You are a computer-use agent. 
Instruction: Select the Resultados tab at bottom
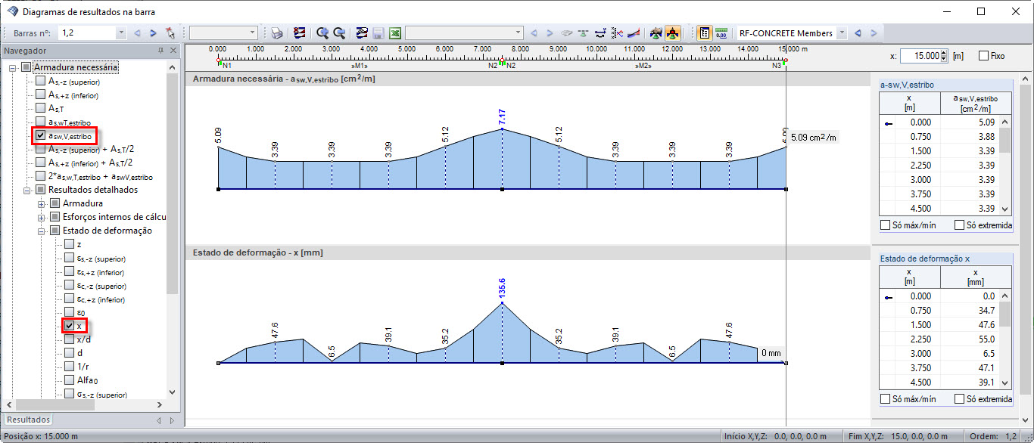point(29,420)
